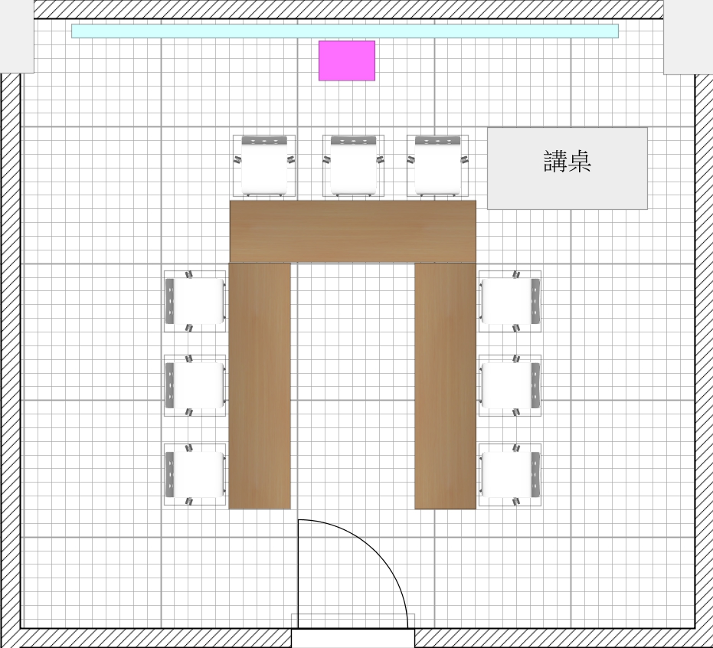
Task: Click the uppermost chair beside the right table
Action: [510, 301]
